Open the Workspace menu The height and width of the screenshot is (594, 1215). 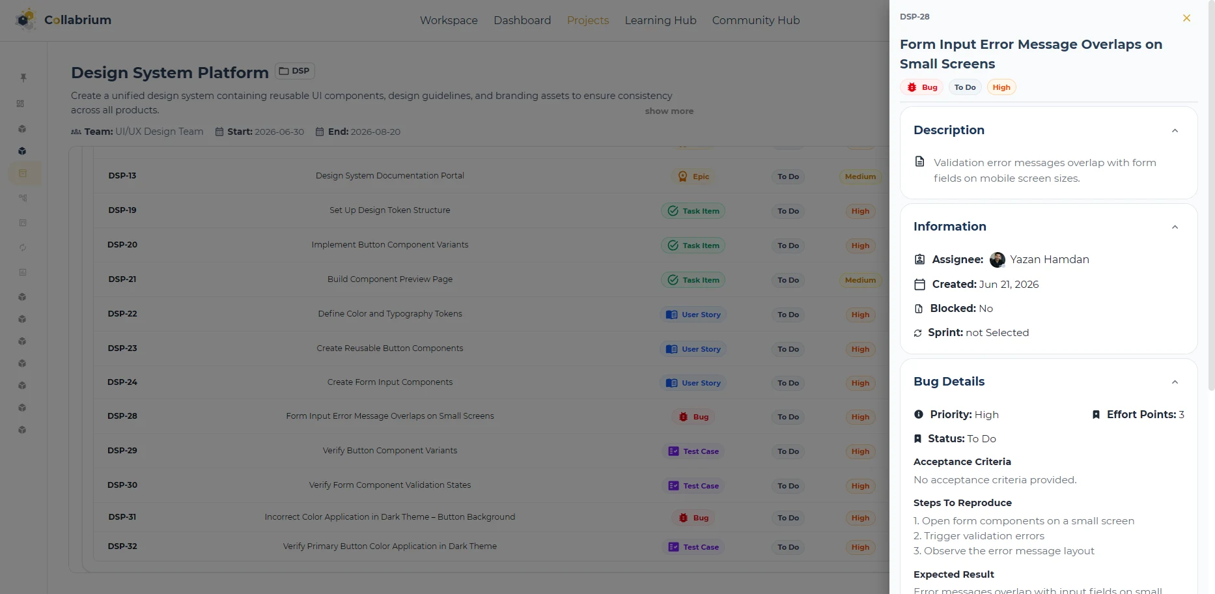pyautogui.click(x=449, y=20)
